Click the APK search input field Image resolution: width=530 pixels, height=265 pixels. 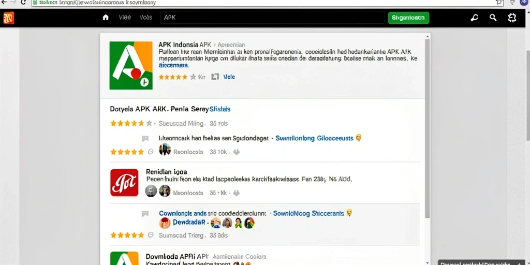click(272, 18)
